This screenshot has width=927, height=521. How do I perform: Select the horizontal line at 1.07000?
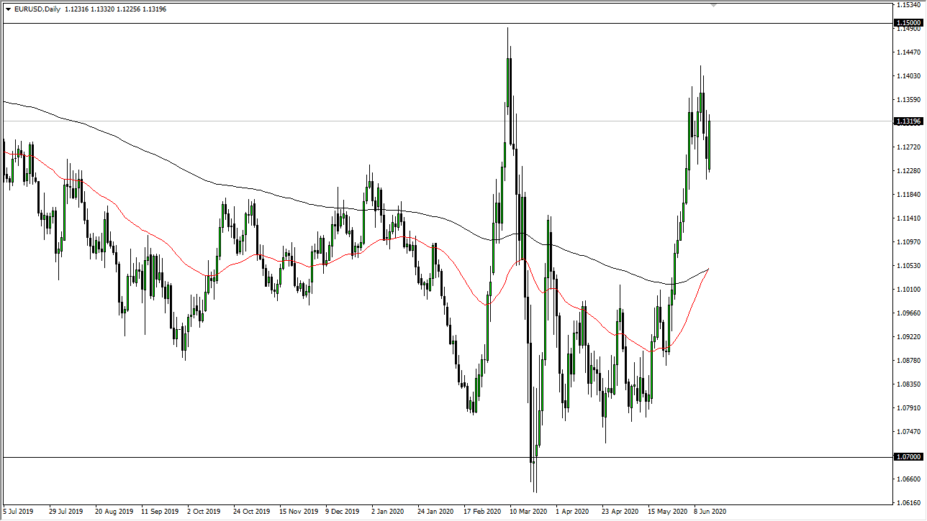[x=288, y=457]
